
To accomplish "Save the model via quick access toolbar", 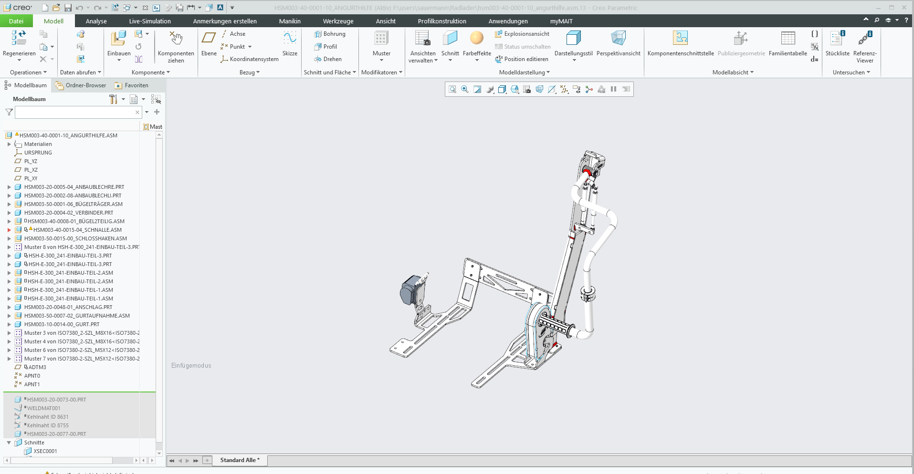I will [68, 8].
